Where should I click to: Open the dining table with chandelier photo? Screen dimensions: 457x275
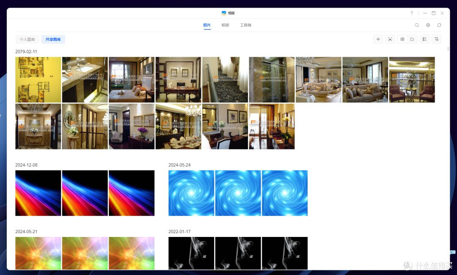[179, 126]
